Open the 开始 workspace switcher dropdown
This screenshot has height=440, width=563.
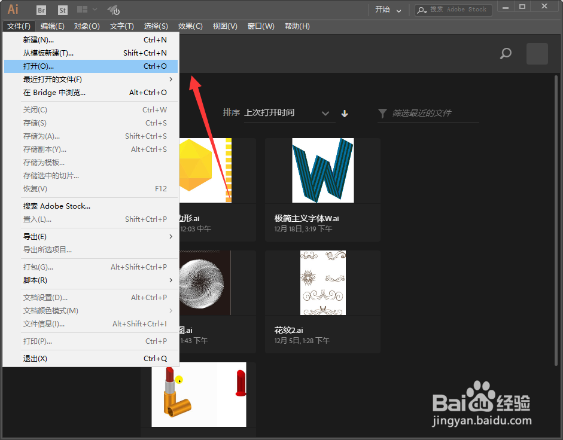pos(388,10)
